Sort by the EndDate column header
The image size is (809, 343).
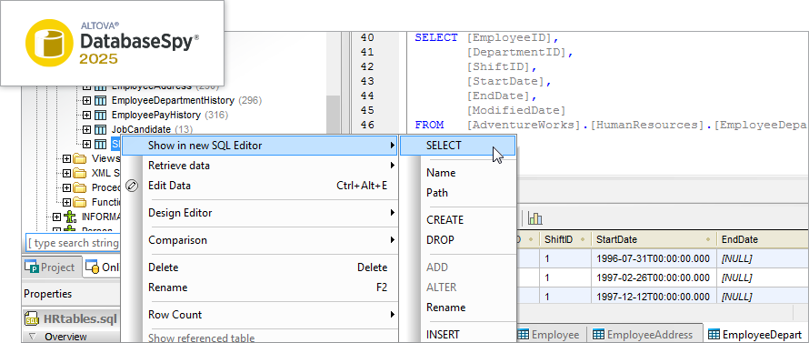tap(763, 239)
